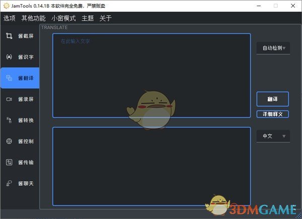Open the 其他功能 menu
This screenshot has height=219, width=302.
pyautogui.click(x=34, y=18)
